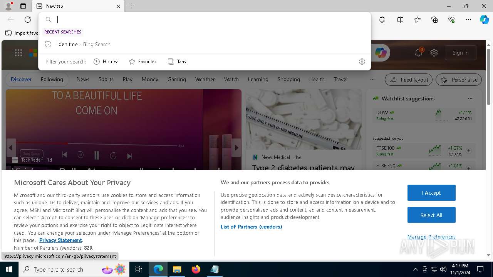Open the Shopping category

tap(289, 79)
